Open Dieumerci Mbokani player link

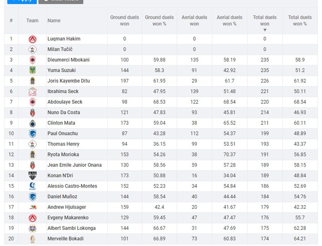[x=68, y=60]
